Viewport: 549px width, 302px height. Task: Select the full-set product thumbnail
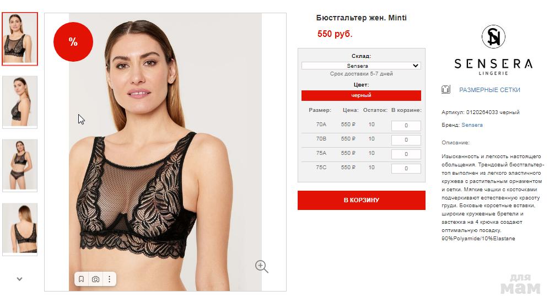click(x=20, y=165)
